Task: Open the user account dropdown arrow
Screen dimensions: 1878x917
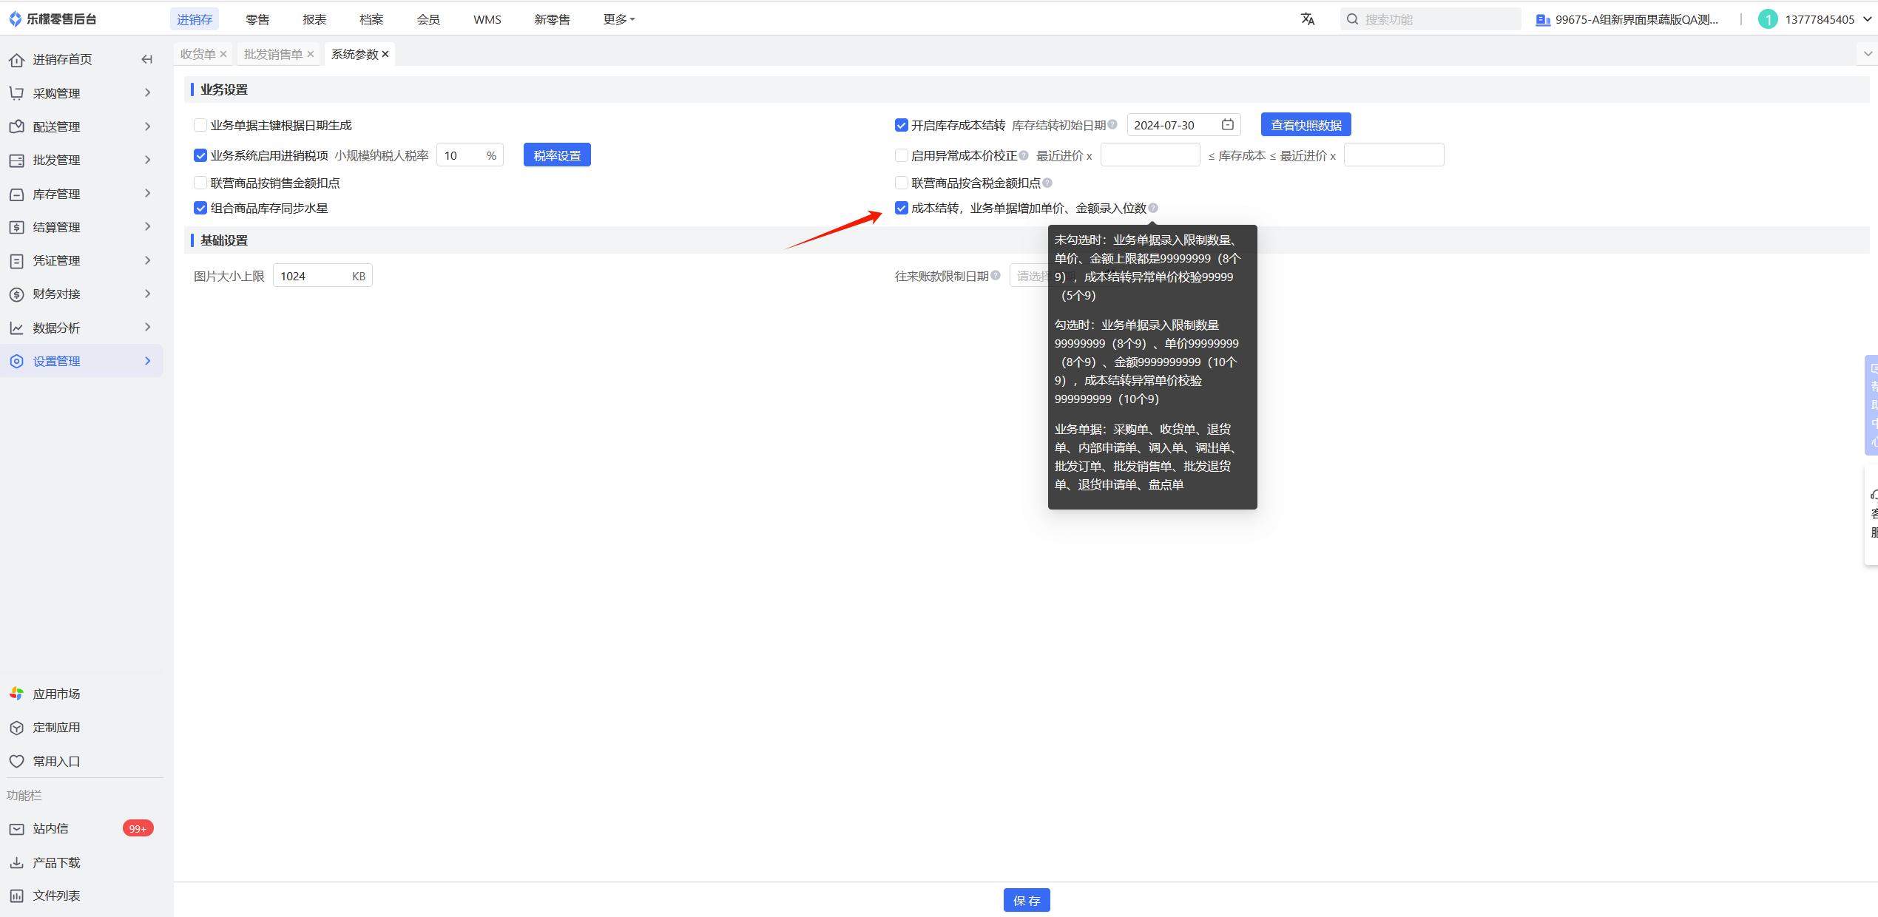Action: pyautogui.click(x=1867, y=19)
